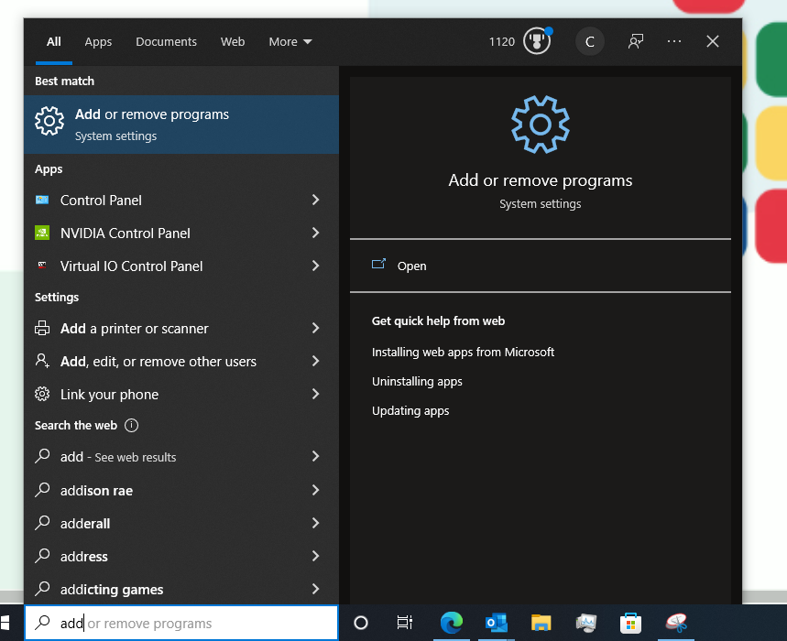Click the printer icon for Add a printer
The image size is (787, 641).
[42, 329]
